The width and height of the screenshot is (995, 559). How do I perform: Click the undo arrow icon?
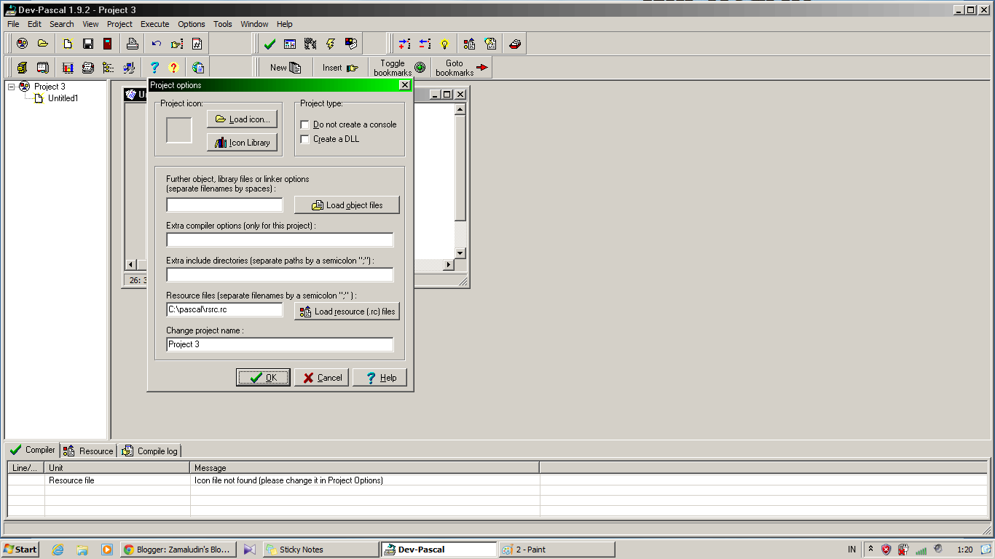click(x=157, y=44)
